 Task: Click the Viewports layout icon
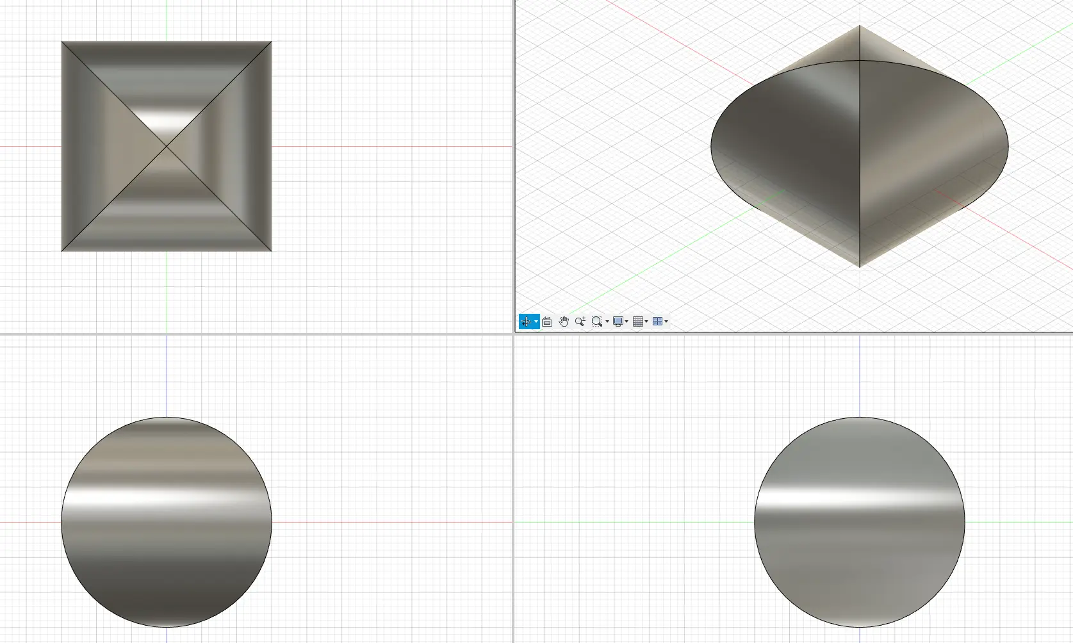pos(657,321)
